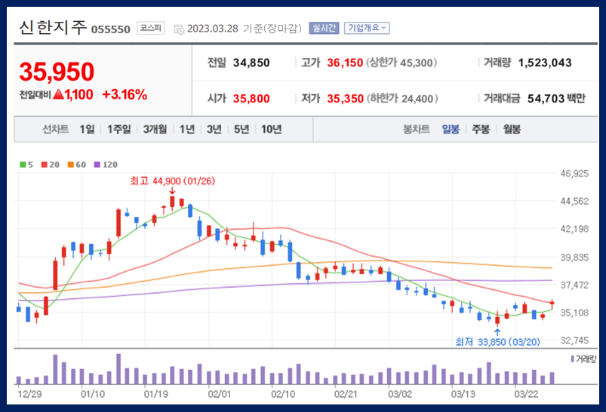Click the current price 35,950
Viewport: 606px width, 412px height.
(x=57, y=72)
